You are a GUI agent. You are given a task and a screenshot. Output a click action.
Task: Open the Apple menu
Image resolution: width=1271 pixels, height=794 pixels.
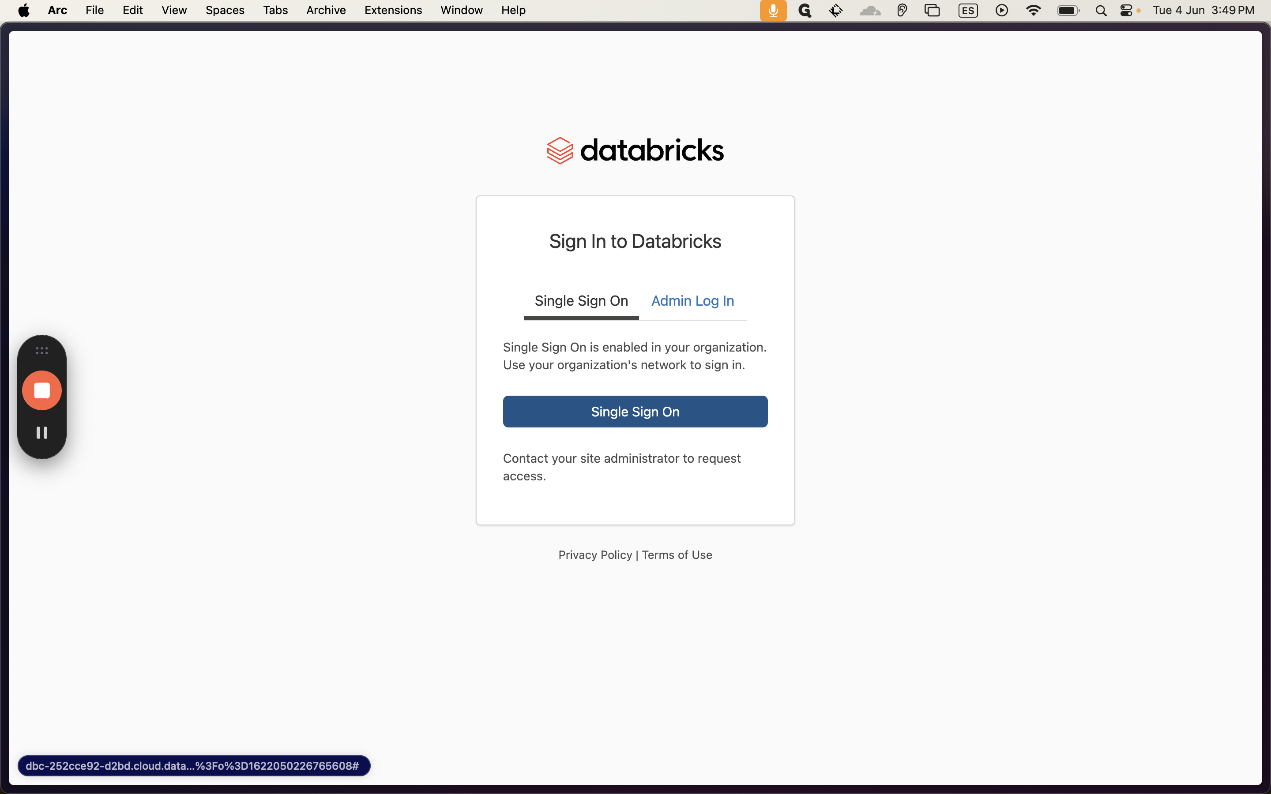pyautogui.click(x=24, y=10)
